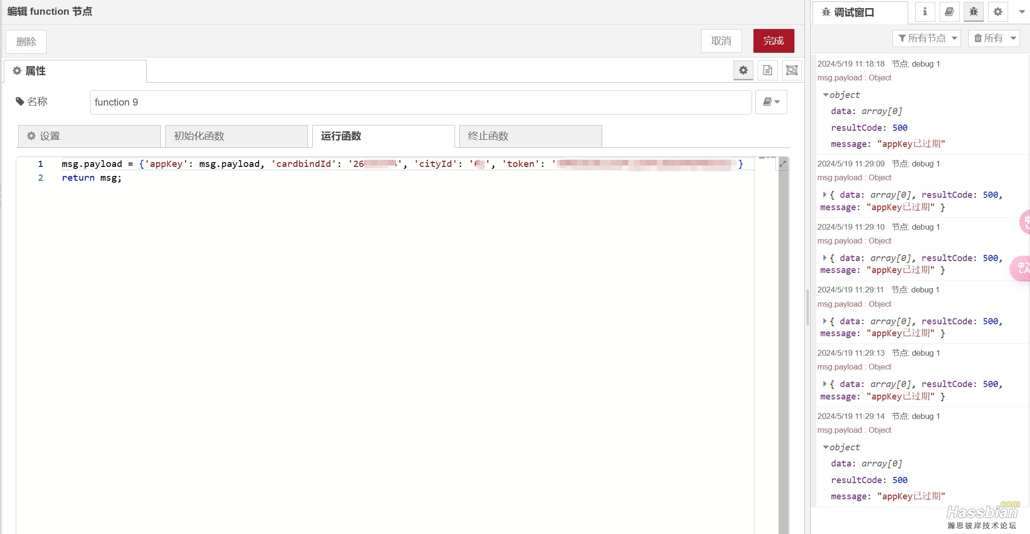Click the 完成 (Done) button
The image size is (1030, 534).
(773, 41)
